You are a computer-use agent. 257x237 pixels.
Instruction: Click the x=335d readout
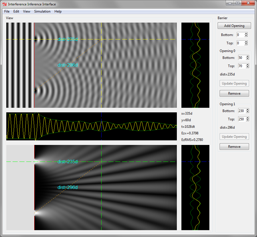point(187,113)
